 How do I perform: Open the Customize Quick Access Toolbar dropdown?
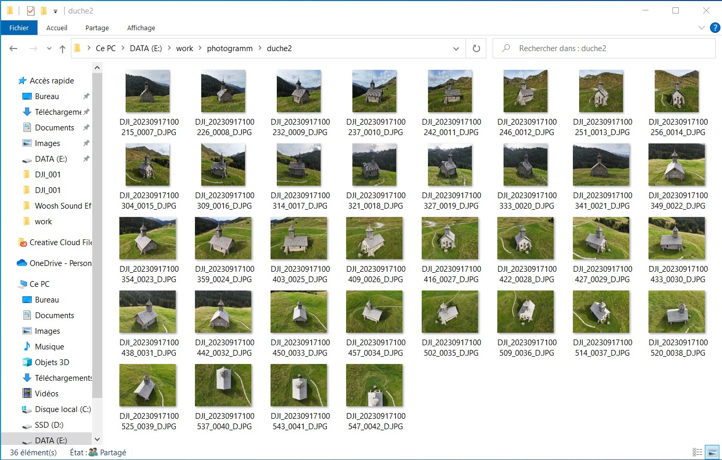pos(55,11)
